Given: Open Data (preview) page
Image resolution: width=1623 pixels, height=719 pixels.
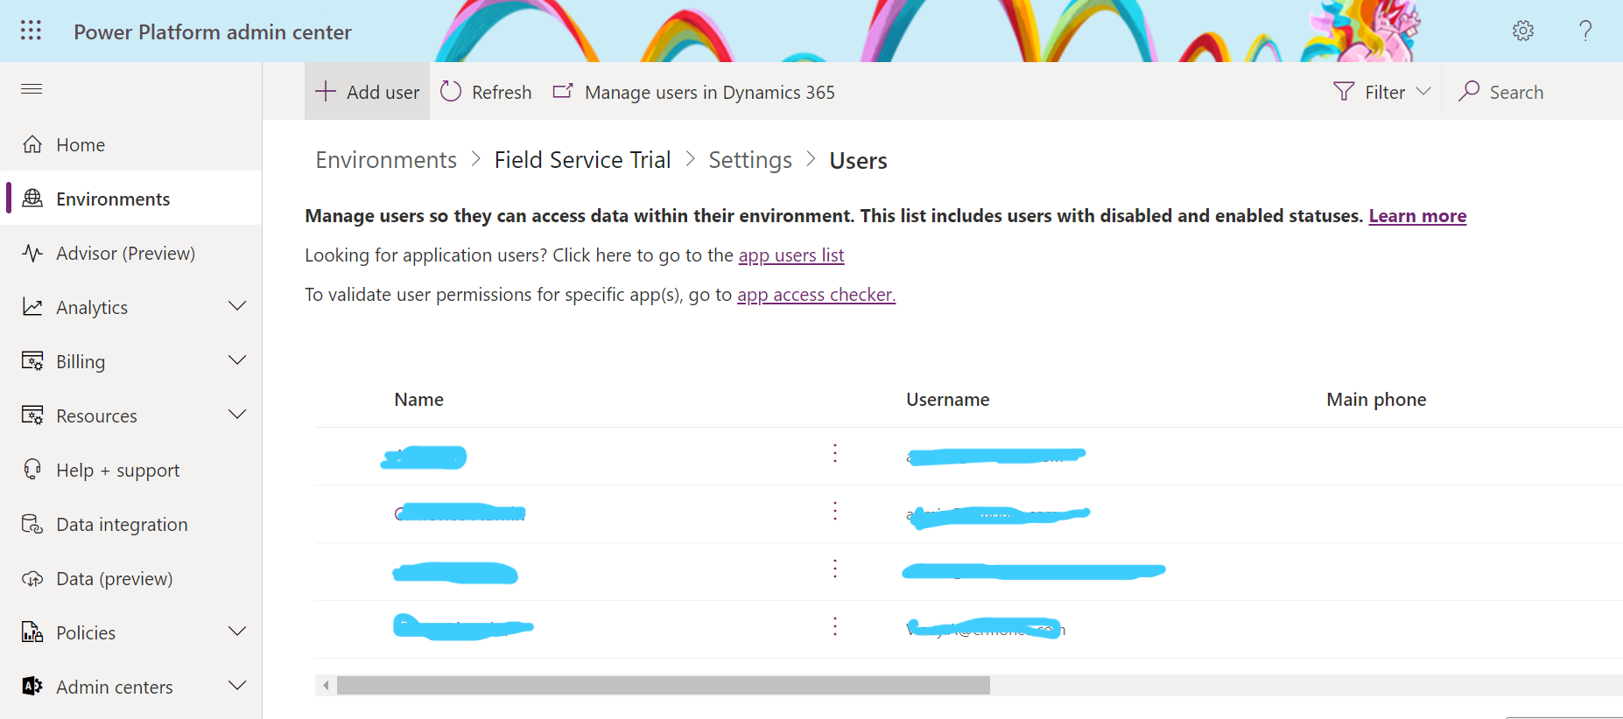Looking at the screenshot, I should (131, 578).
